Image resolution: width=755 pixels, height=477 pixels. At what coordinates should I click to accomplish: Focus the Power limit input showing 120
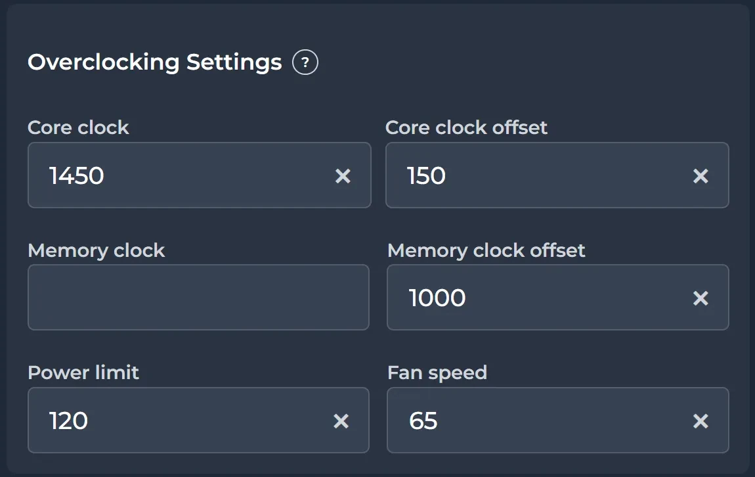click(177, 420)
